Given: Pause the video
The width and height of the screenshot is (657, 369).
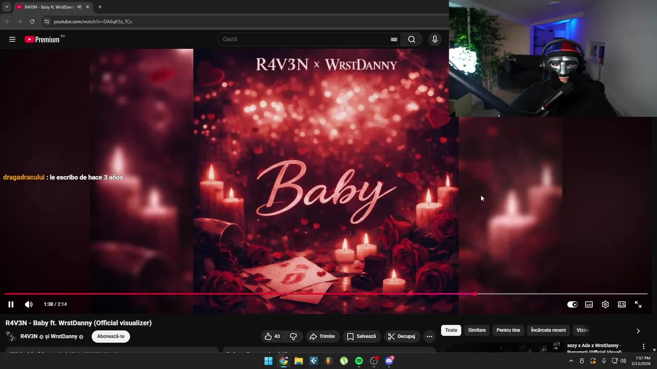Looking at the screenshot, I should pyautogui.click(x=11, y=304).
